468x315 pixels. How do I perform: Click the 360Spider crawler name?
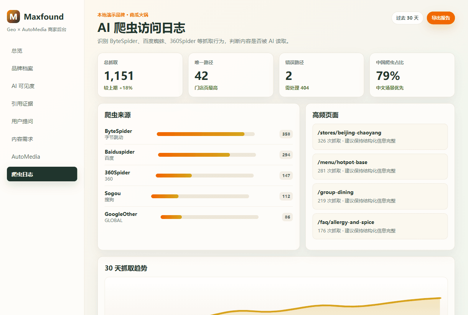pos(117,172)
